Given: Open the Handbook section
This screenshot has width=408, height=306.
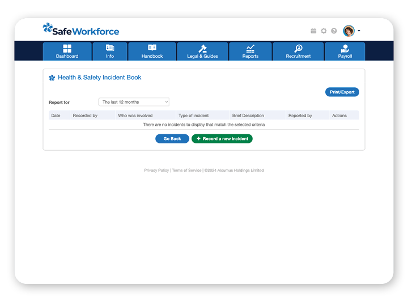Looking at the screenshot, I should click(x=152, y=52).
